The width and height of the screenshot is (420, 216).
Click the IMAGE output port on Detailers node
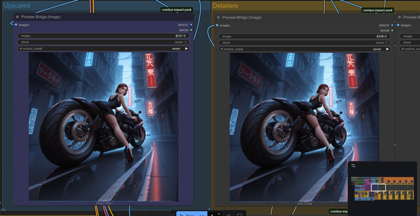[x=392, y=25]
